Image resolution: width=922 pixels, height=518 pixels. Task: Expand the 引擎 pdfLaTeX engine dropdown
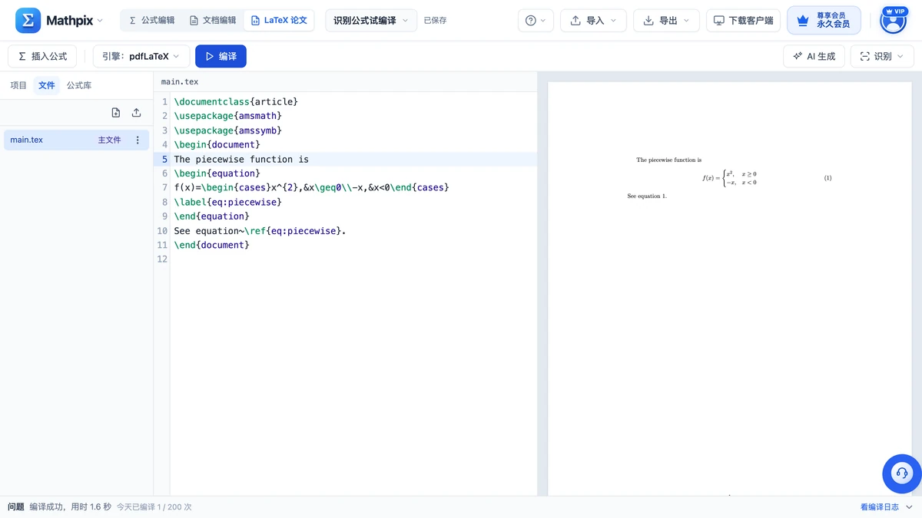tap(141, 56)
